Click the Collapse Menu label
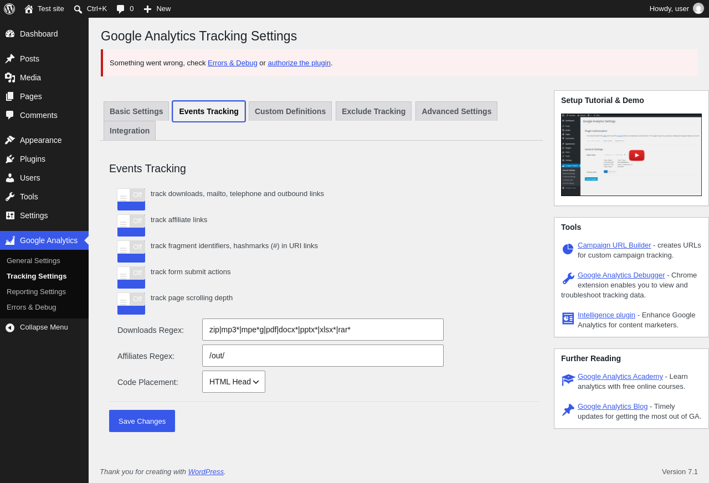709x483 pixels. (x=44, y=327)
